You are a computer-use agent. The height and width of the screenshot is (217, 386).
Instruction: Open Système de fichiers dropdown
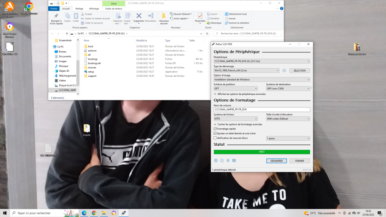coord(235,119)
